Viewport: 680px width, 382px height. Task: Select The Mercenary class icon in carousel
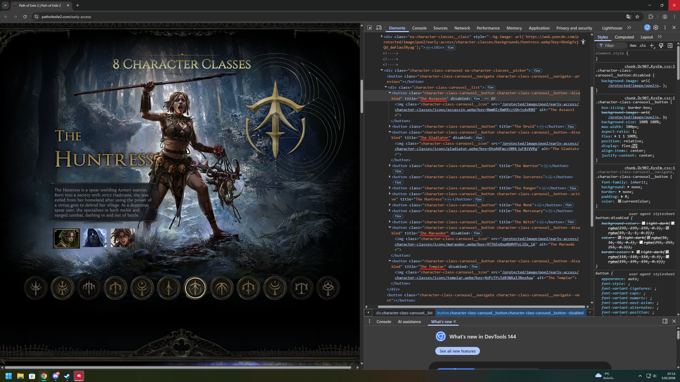point(248,288)
